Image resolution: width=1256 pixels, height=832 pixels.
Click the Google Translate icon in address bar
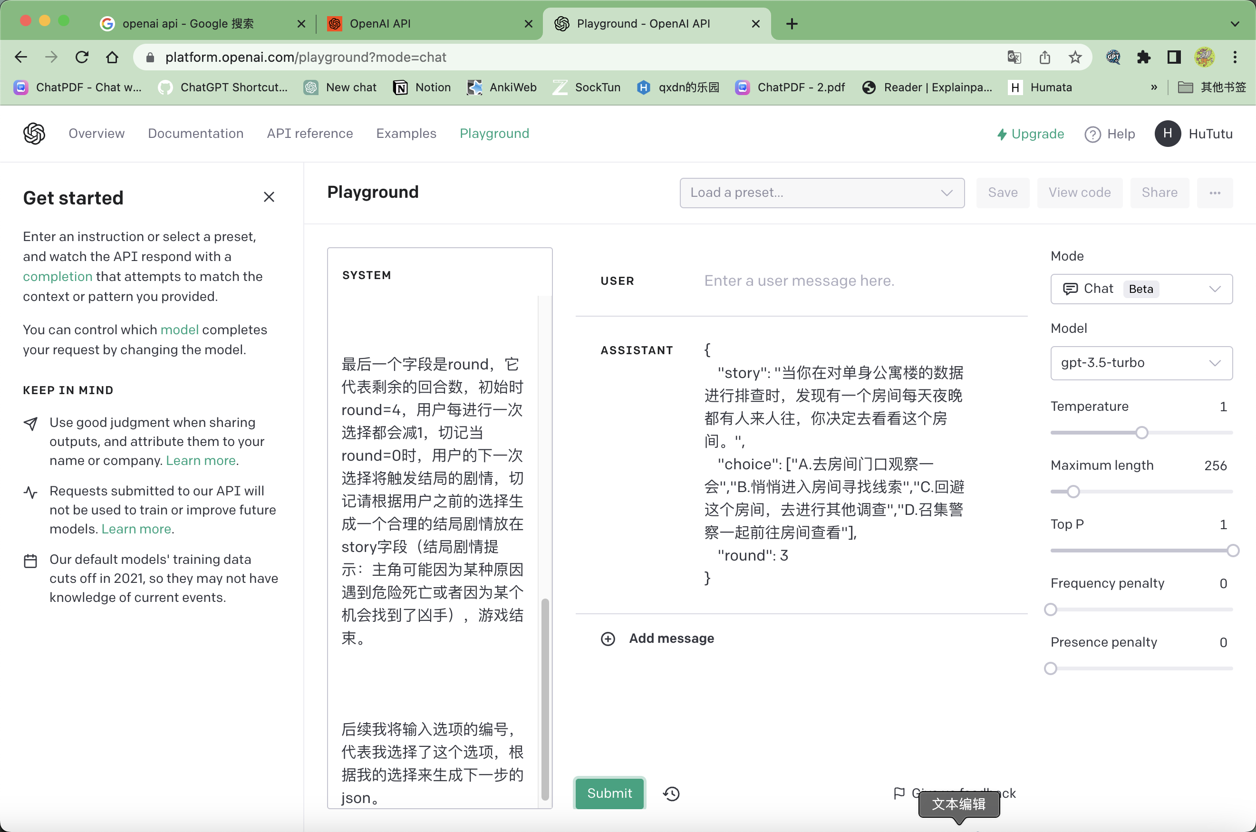click(x=1014, y=58)
